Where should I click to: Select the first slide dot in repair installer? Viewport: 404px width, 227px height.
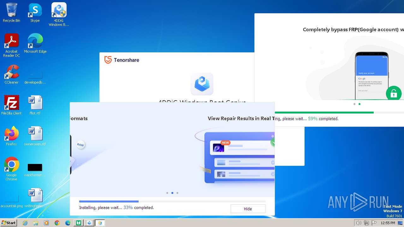167,193
